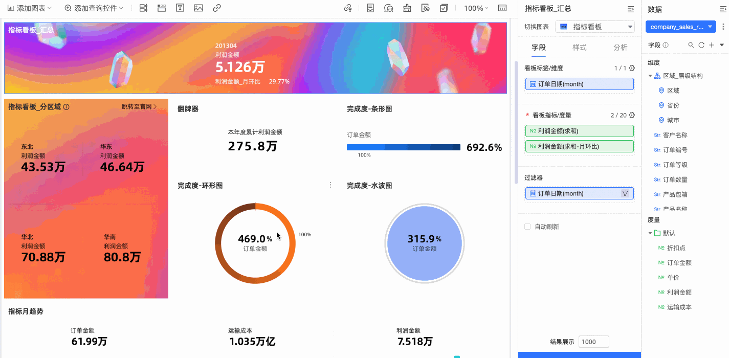Select the 利润金额(求和) measure chip
This screenshot has width=729, height=358.
click(x=580, y=131)
